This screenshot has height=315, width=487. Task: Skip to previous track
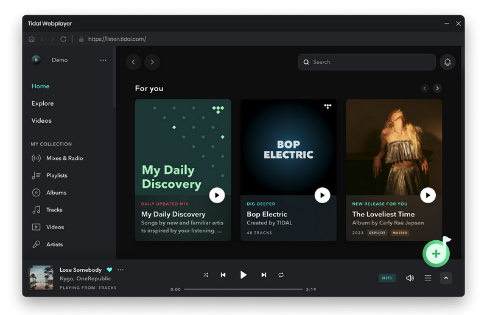coord(223,275)
